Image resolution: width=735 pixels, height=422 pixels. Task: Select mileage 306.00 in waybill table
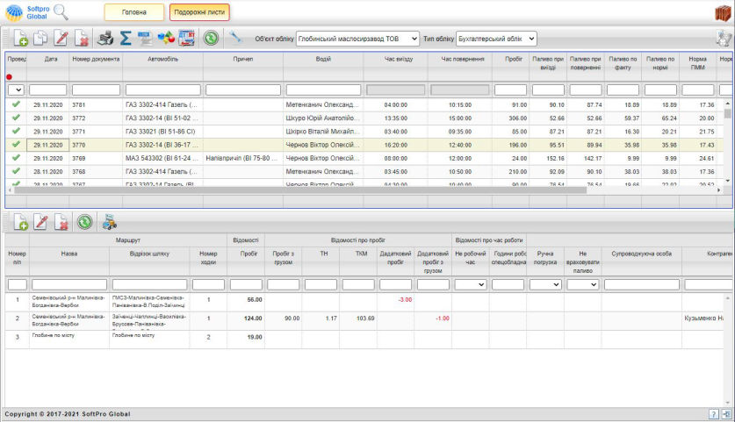tap(517, 118)
